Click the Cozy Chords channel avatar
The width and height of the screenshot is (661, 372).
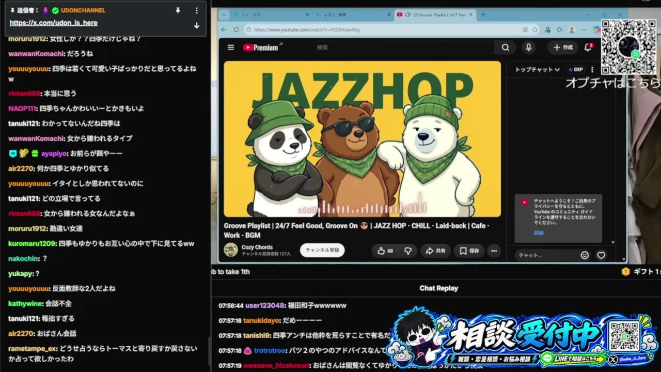[231, 250]
